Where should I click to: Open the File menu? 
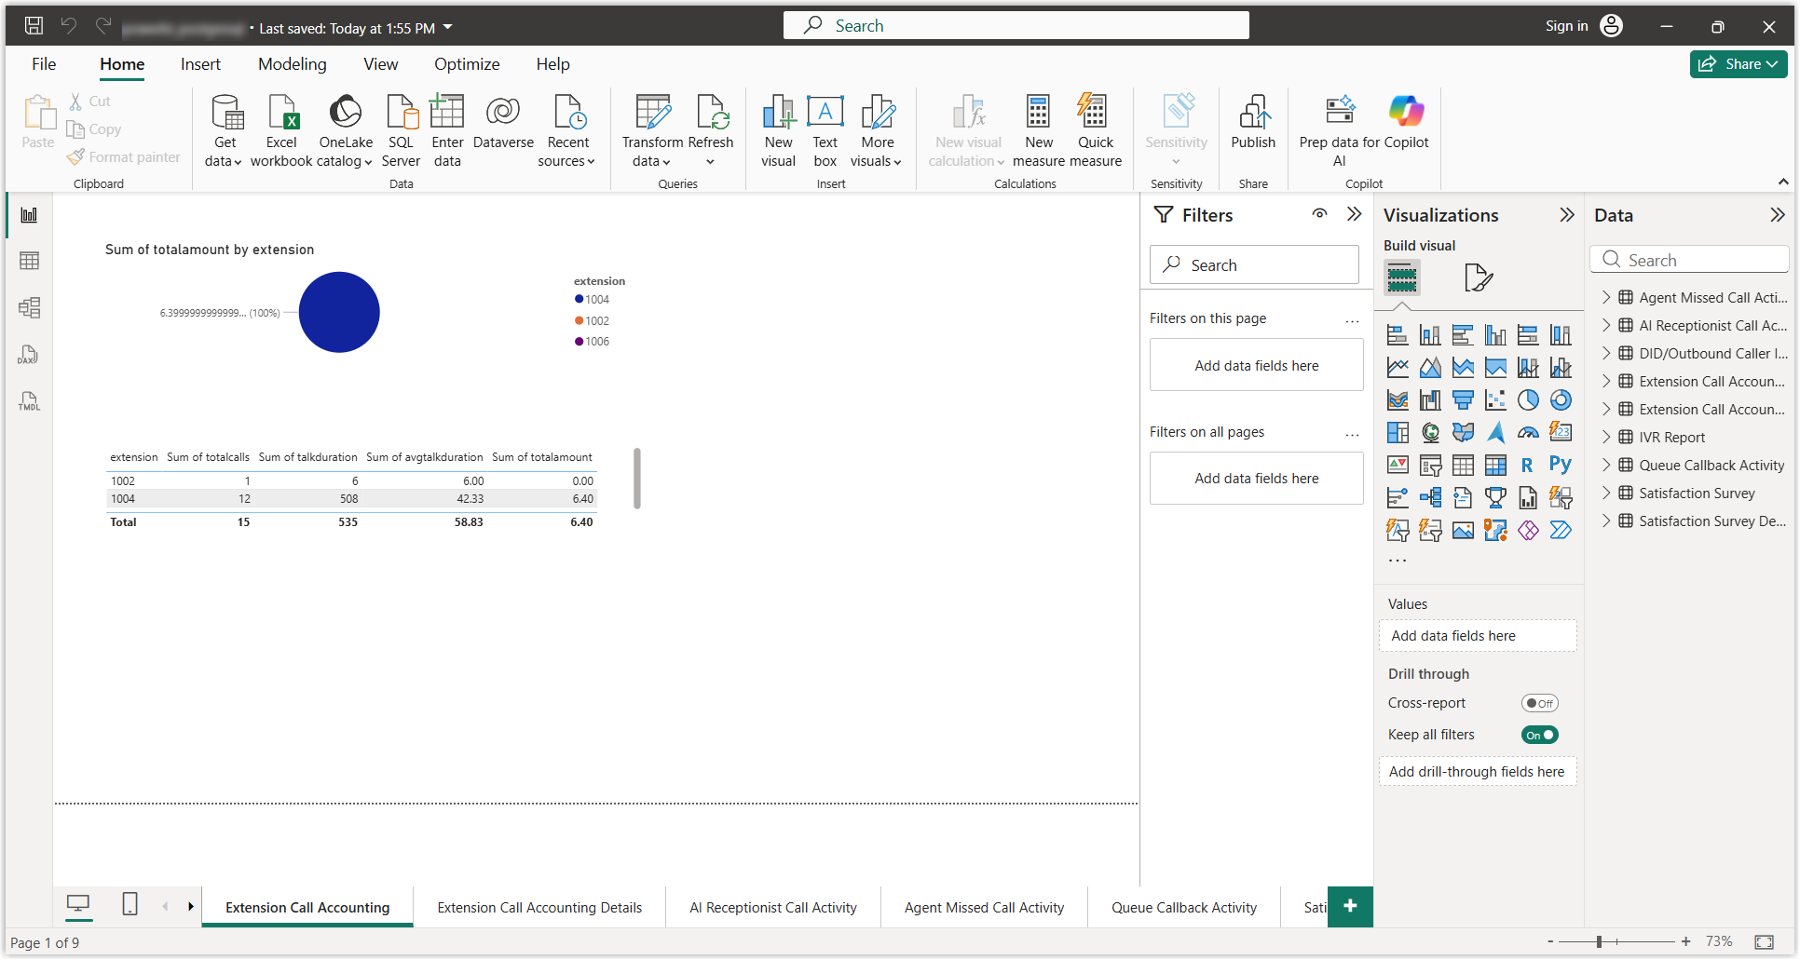(x=44, y=64)
